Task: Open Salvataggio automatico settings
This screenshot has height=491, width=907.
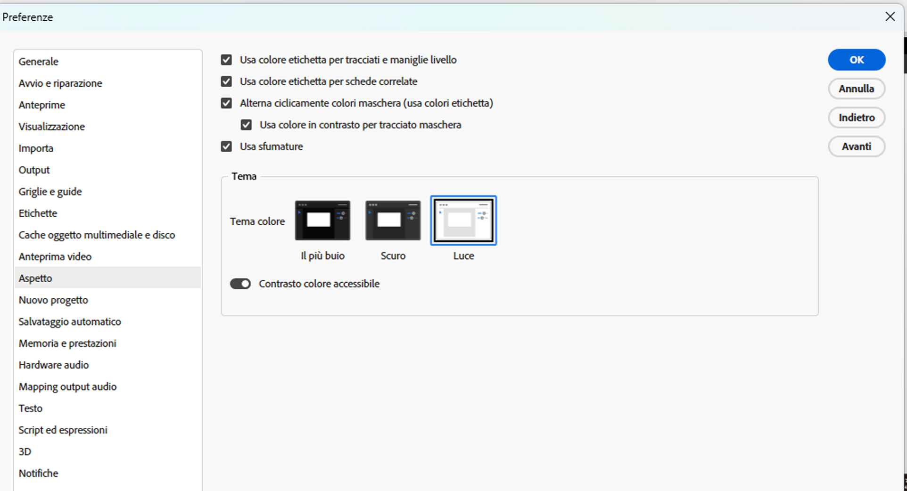Action: 107,322
